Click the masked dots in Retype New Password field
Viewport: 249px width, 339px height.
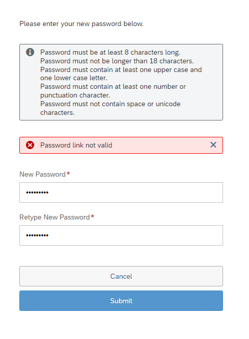point(37,235)
